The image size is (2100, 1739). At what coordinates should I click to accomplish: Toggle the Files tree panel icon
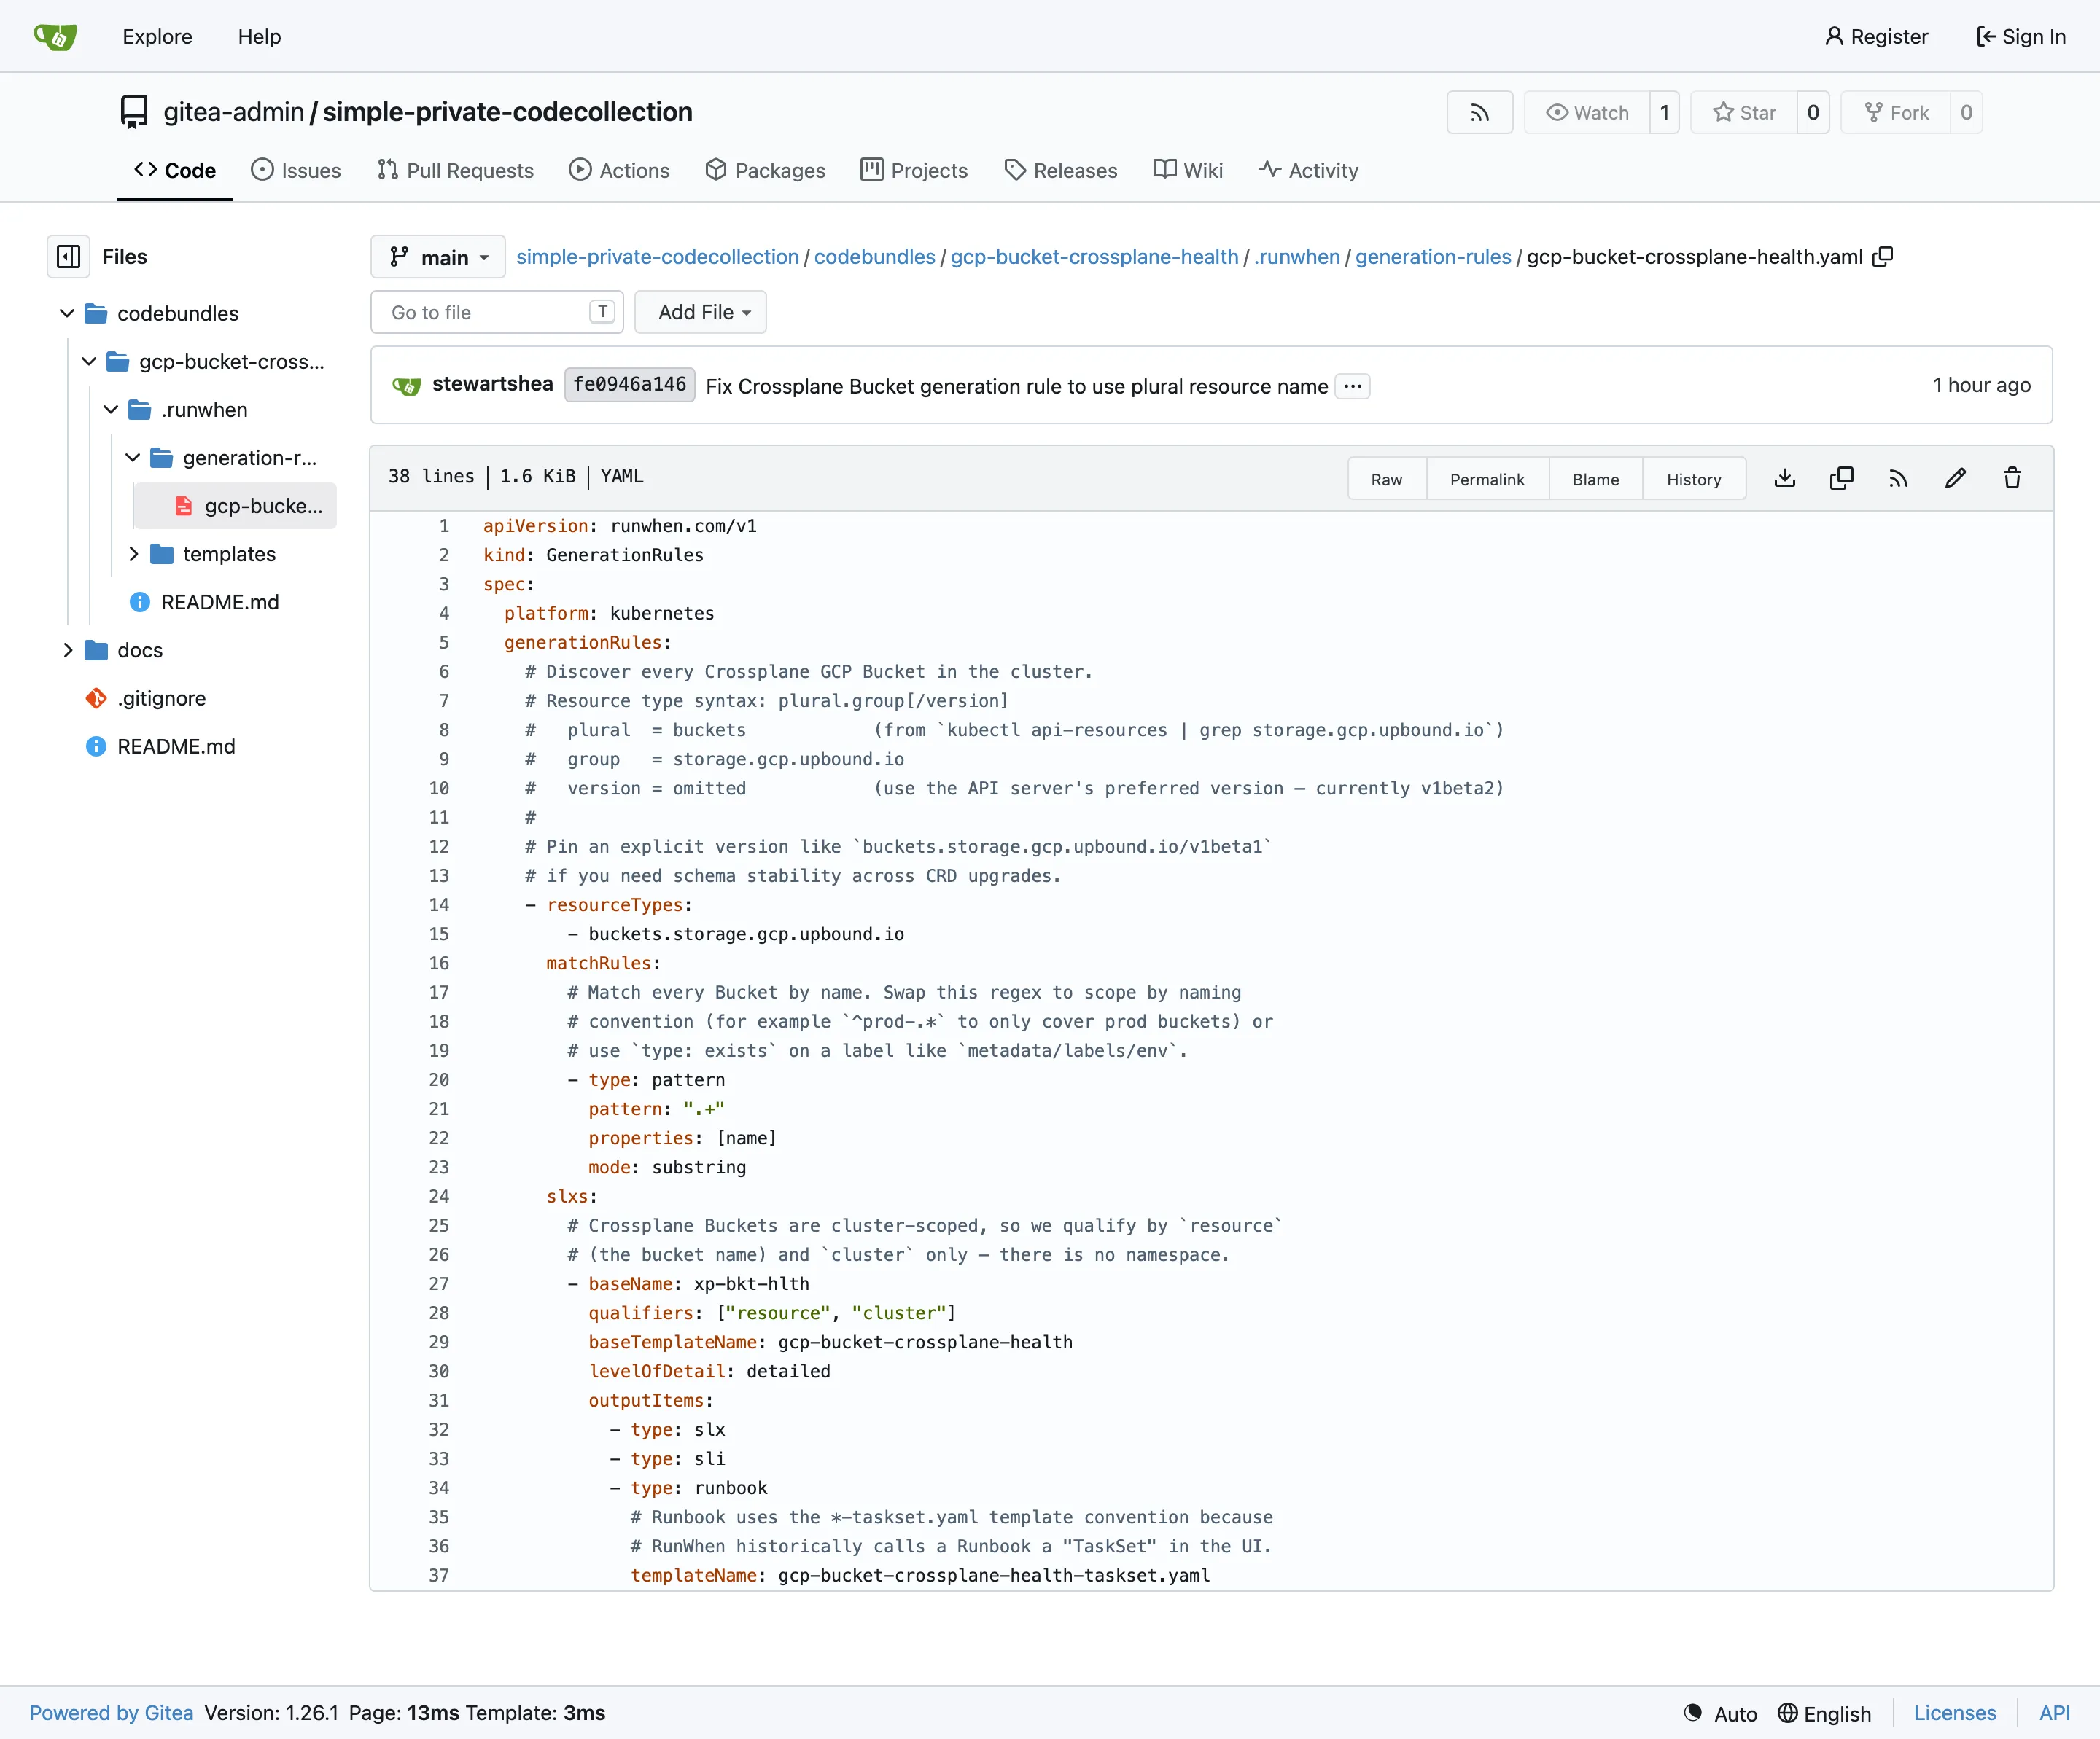tap(68, 257)
